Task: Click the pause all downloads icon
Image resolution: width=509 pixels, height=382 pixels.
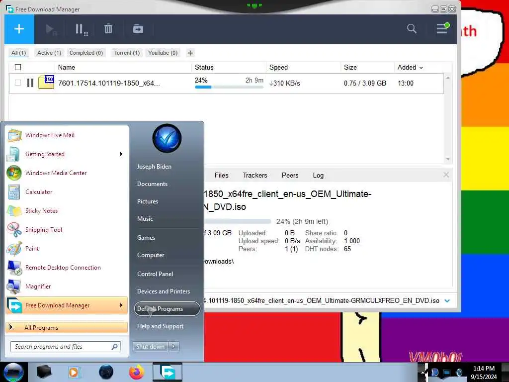Action: click(x=81, y=29)
